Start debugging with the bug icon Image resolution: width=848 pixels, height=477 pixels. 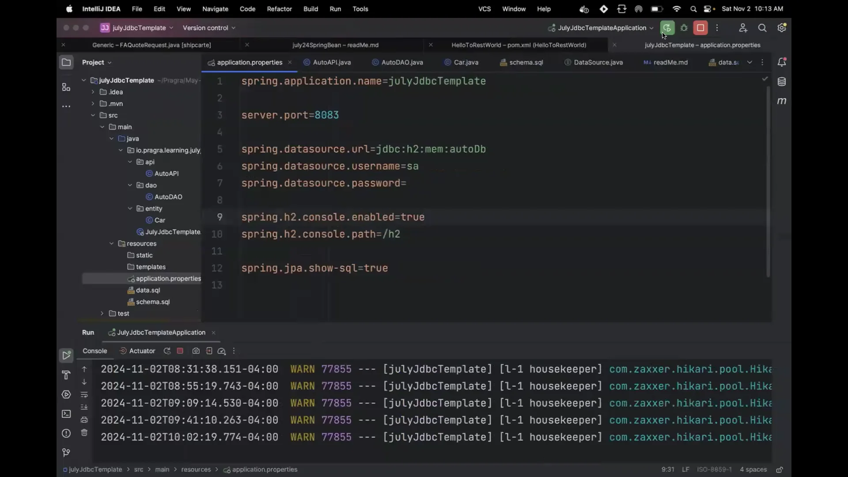[684, 28]
